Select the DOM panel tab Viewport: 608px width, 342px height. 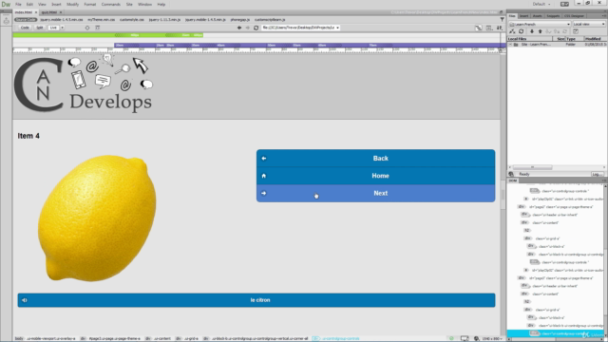pyautogui.click(x=513, y=180)
